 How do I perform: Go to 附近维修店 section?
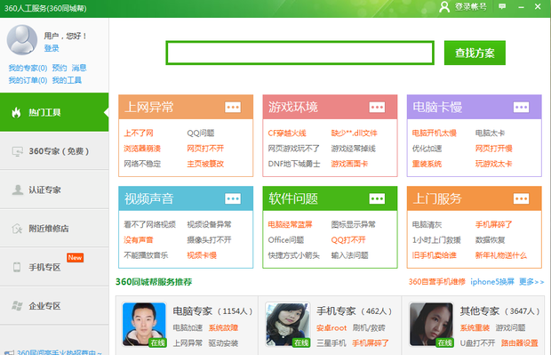coord(54,229)
